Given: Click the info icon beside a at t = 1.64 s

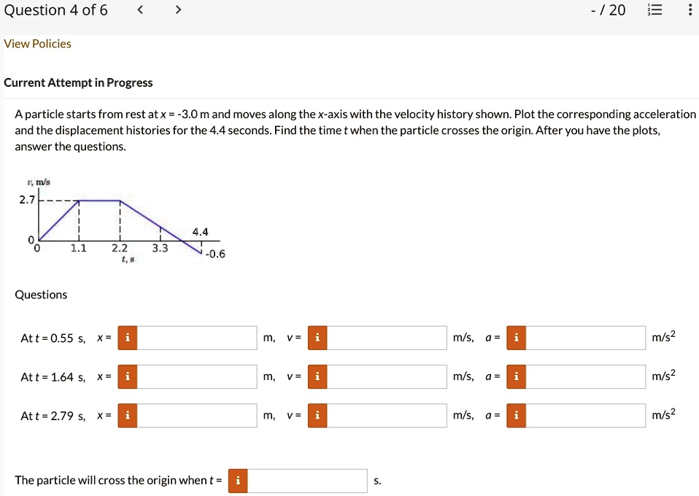Looking at the screenshot, I should [516, 376].
